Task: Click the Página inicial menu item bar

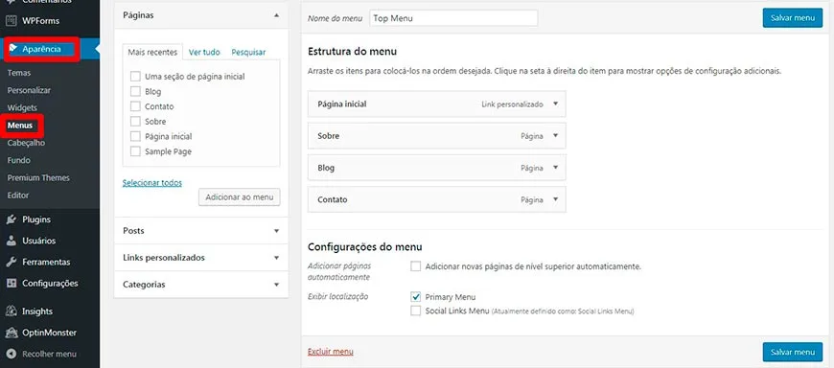Action: [437, 104]
